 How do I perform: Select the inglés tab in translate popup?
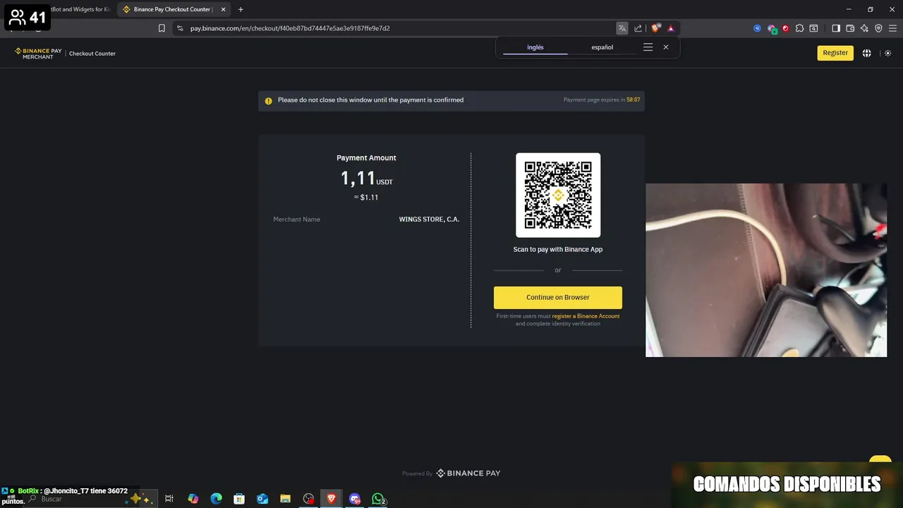(535, 47)
